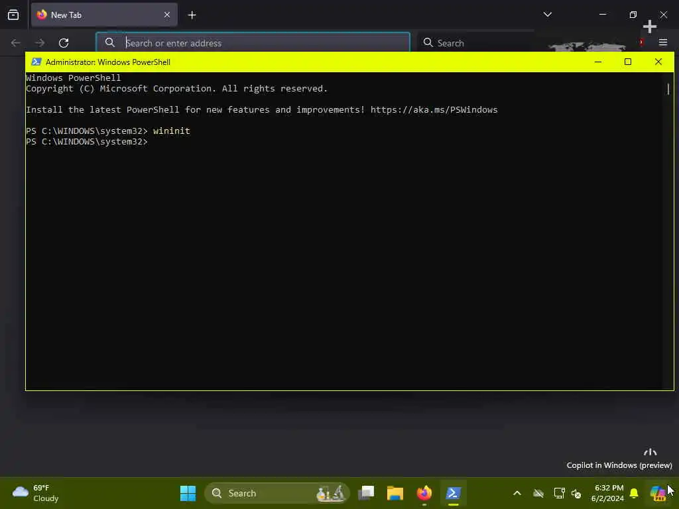Go back in Firefox
The width and height of the screenshot is (679, 509).
[x=16, y=43]
